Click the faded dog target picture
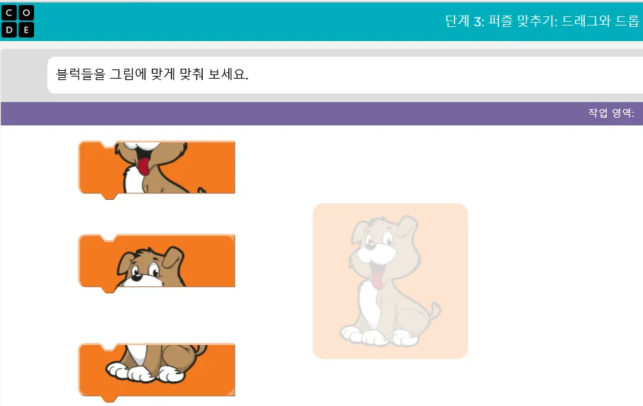 click(390, 281)
